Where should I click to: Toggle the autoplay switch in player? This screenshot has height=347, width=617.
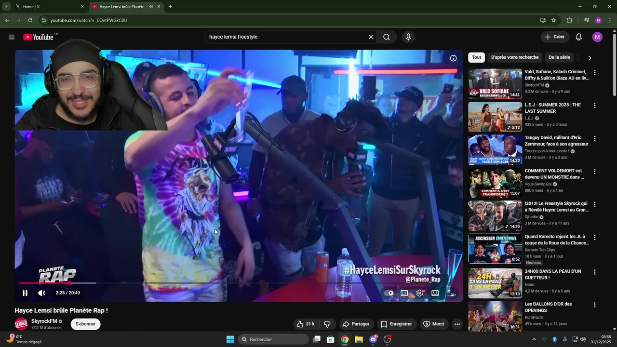[389, 293]
